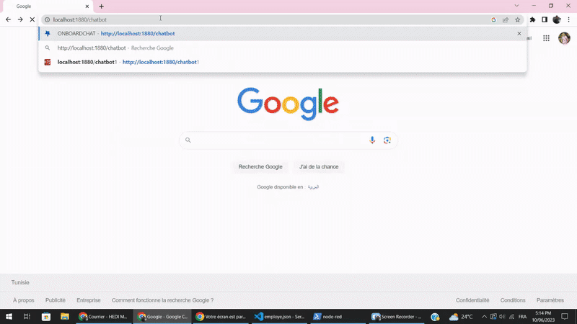The height and width of the screenshot is (324, 577).
Task: Go back to previous page
Action: coord(8,19)
